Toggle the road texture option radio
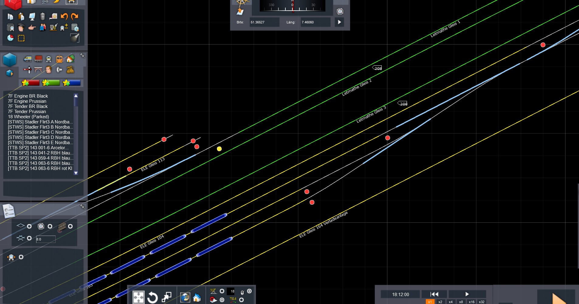The width and height of the screenshot is (579, 304). click(70, 226)
